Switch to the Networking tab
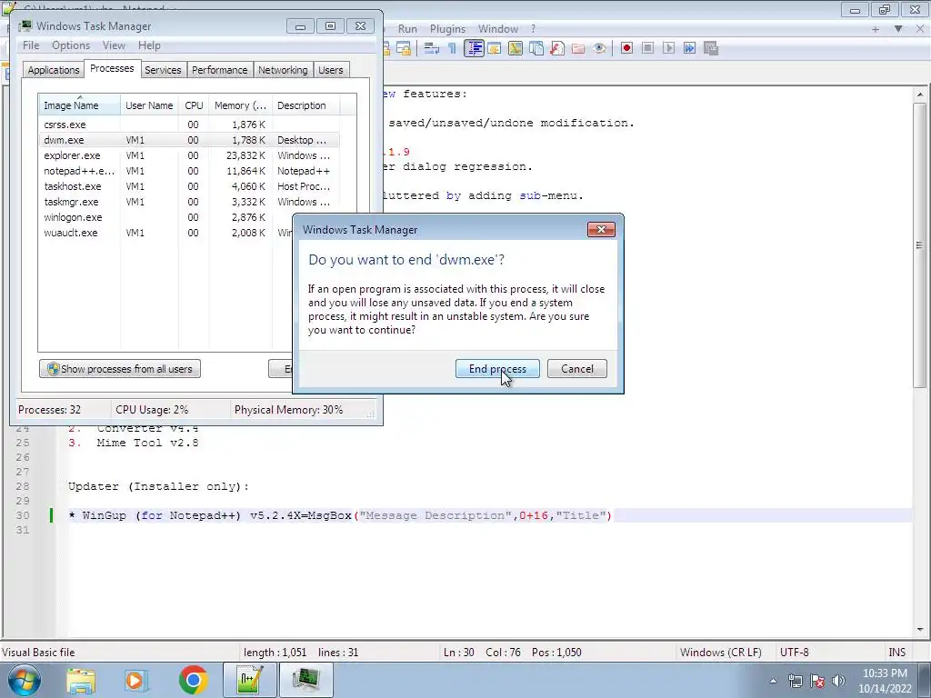Viewport: 931px width, 698px height. [283, 70]
